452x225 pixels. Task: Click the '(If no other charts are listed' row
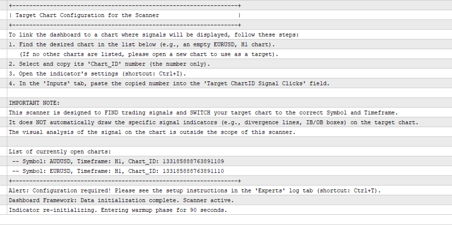[x=229, y=54]
